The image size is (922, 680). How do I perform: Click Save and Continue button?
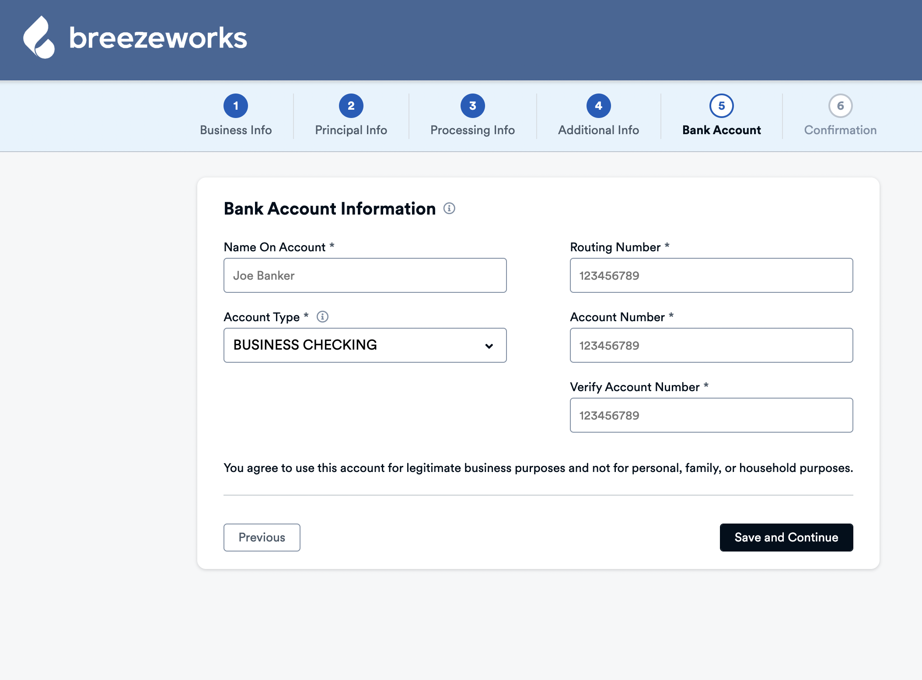(786, 538)
